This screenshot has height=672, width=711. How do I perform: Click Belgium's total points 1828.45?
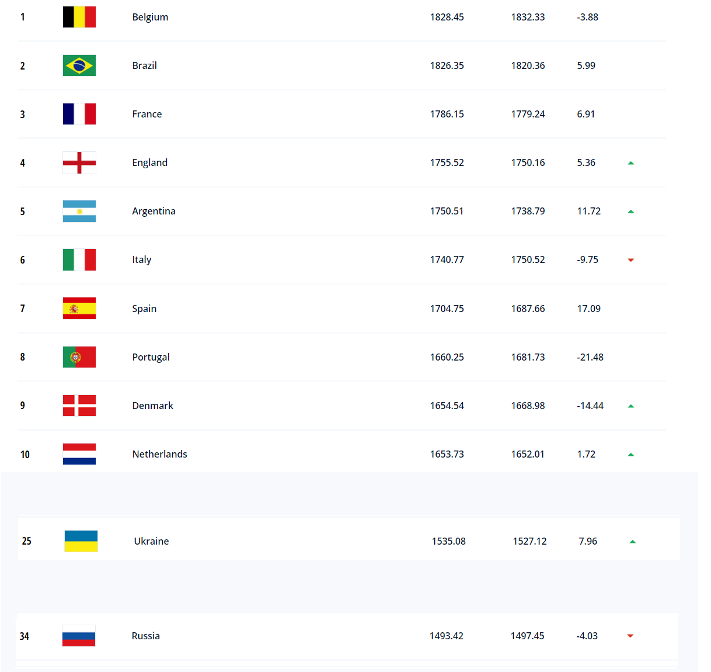[x=447, y=17]
